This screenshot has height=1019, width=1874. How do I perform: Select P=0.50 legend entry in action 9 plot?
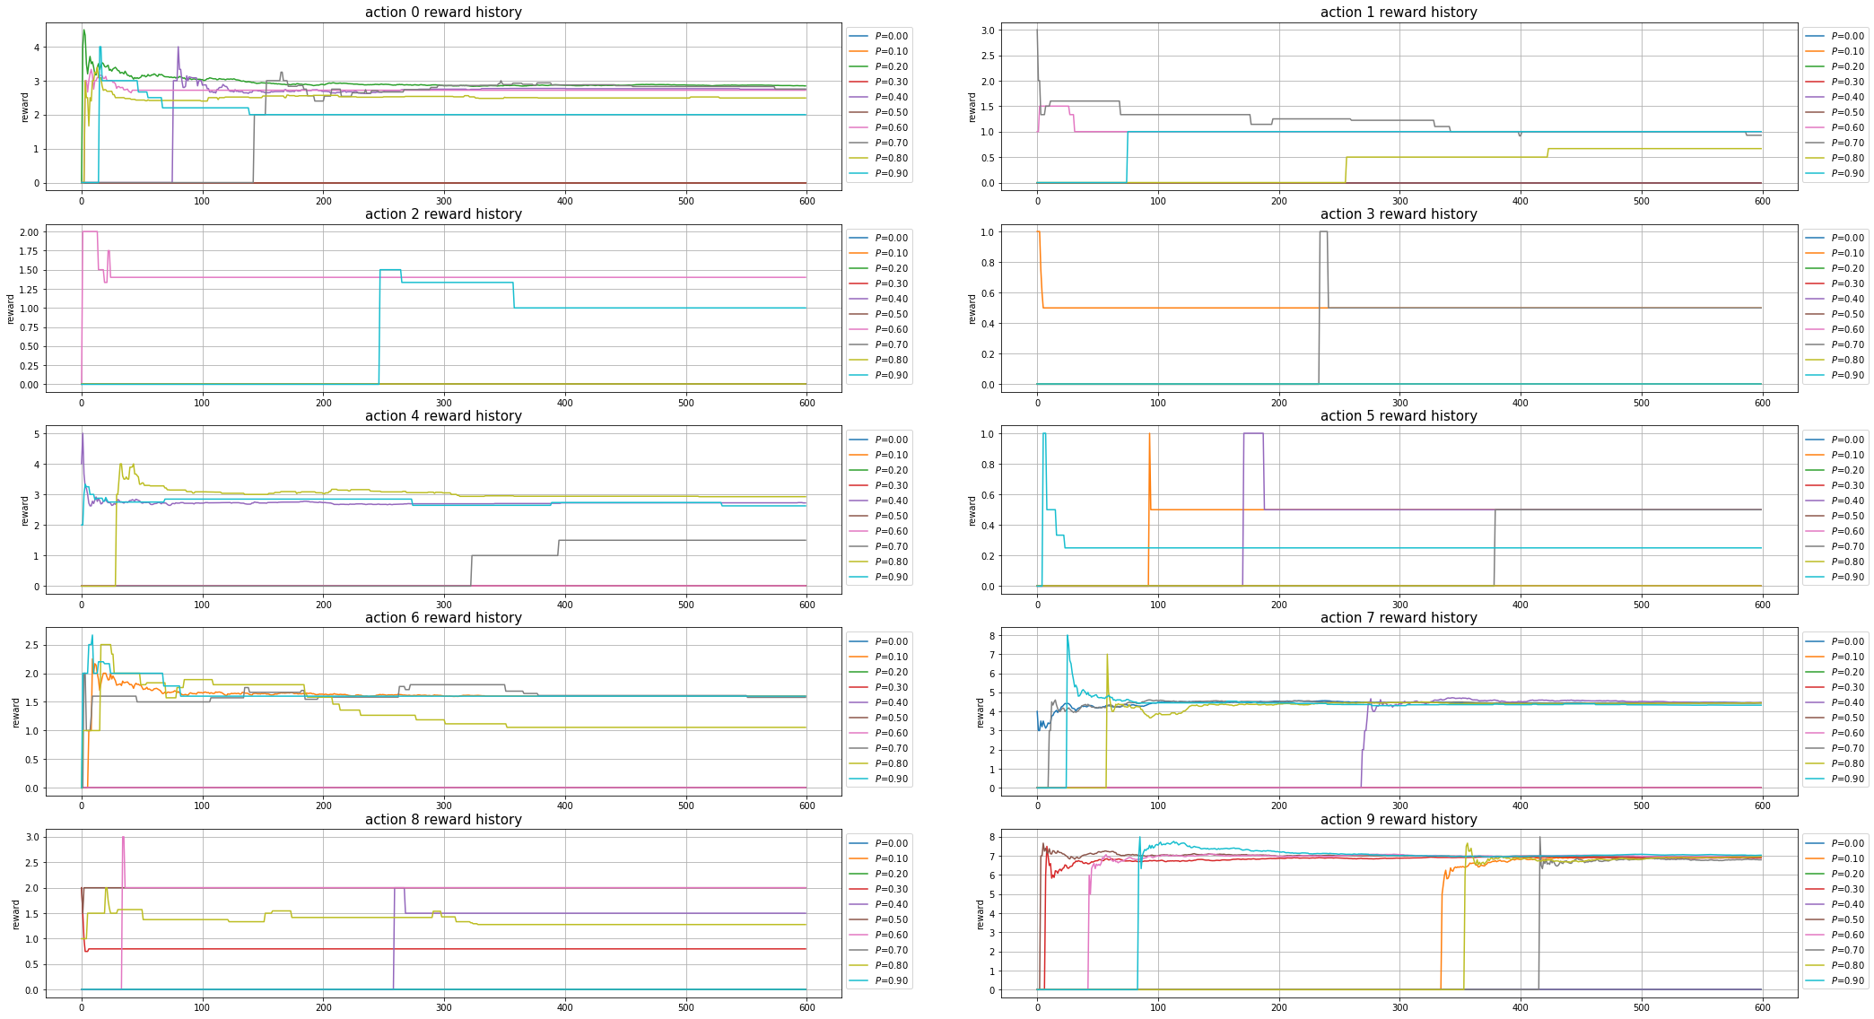coord(1847,919)
